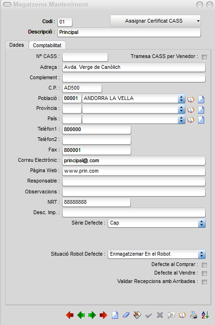Switch to the Comptabilitat tab
Viewport: 215px width, 325px height.
pos(47,45)
